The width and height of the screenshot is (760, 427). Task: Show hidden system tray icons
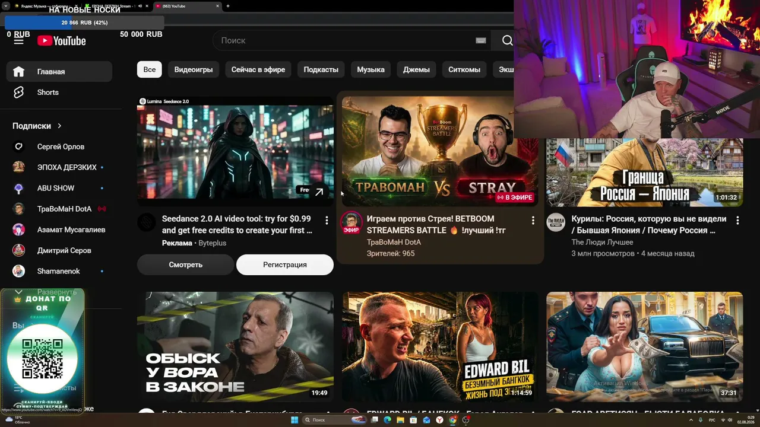pos(691,420)
